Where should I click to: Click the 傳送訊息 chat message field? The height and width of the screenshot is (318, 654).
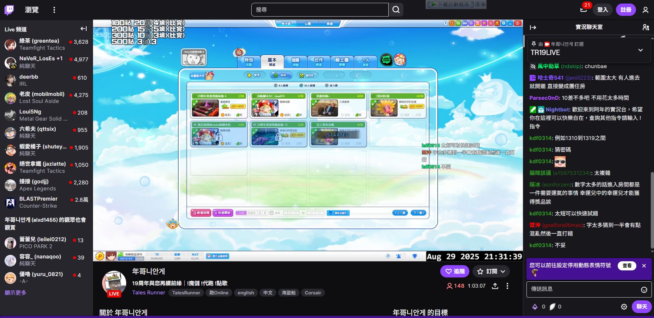[583, 289]
